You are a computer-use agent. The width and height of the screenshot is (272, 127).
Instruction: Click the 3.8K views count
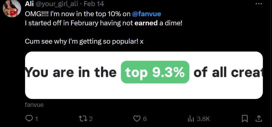203,119
